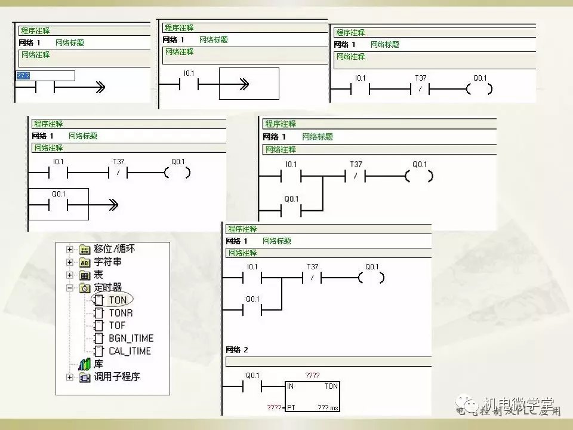Expand the 移位/循环 tree node

click(x=70, y=249)
